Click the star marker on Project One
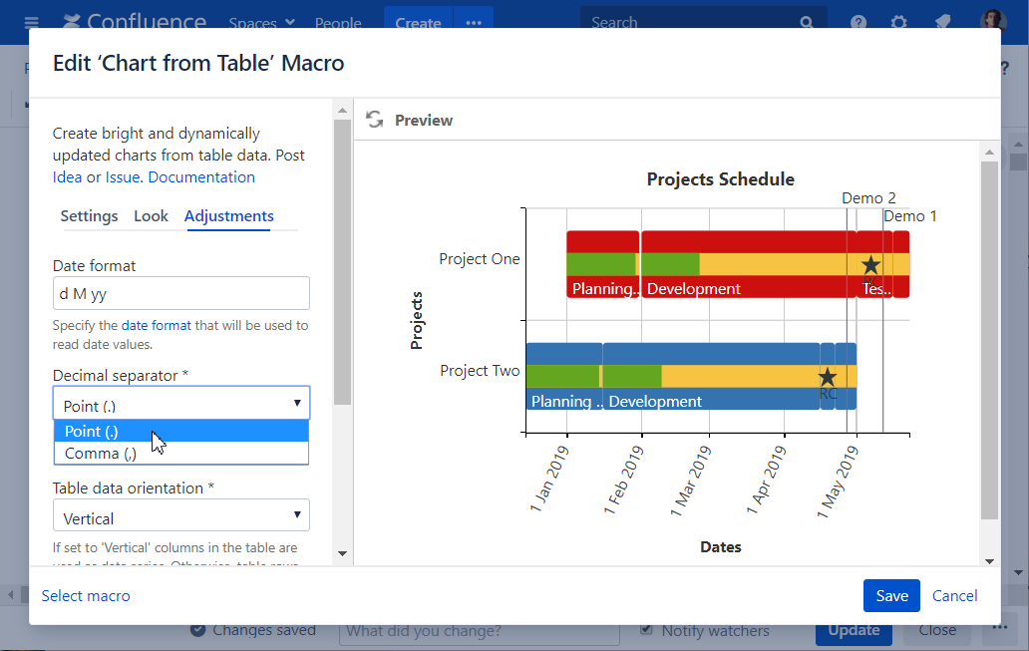1029x651 pixels. click(870, 265)
